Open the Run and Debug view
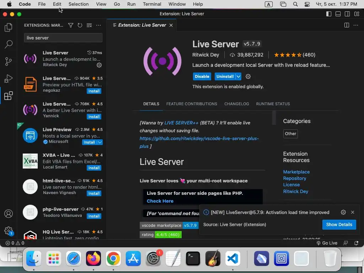This screenshot has width=364, height=273. pos(9,79)
